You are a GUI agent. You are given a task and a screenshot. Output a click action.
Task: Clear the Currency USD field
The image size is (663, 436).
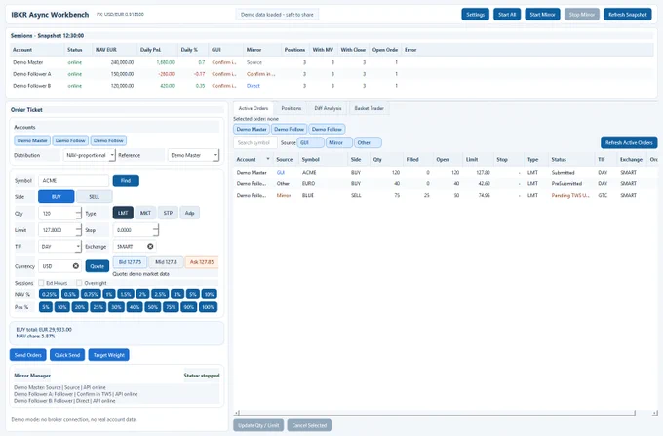coord(76,266)
